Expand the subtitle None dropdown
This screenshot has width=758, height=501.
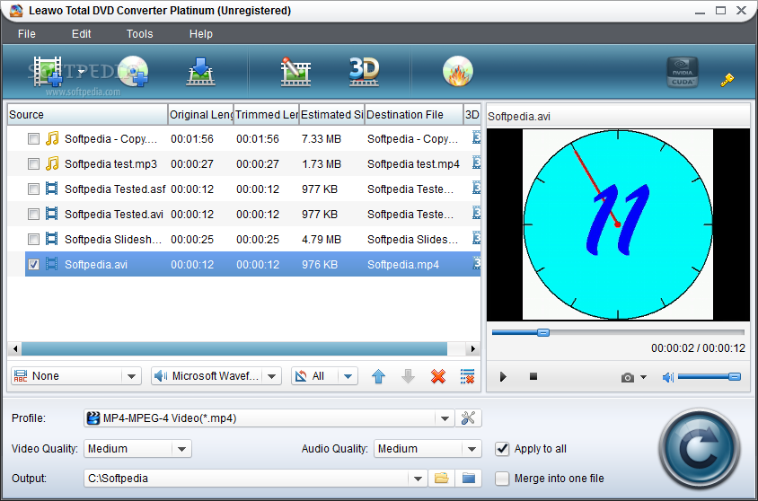point(131,376)
